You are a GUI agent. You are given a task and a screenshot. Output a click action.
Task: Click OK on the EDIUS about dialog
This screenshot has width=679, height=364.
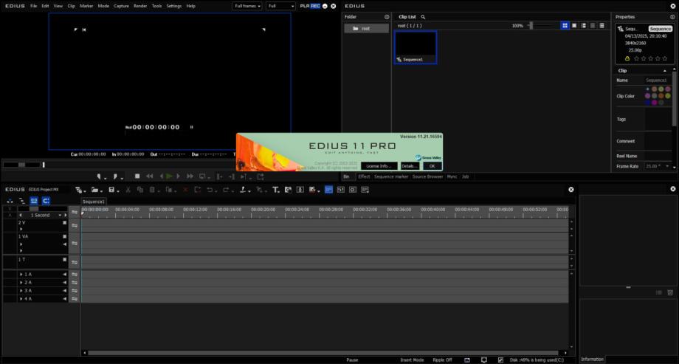432,166
